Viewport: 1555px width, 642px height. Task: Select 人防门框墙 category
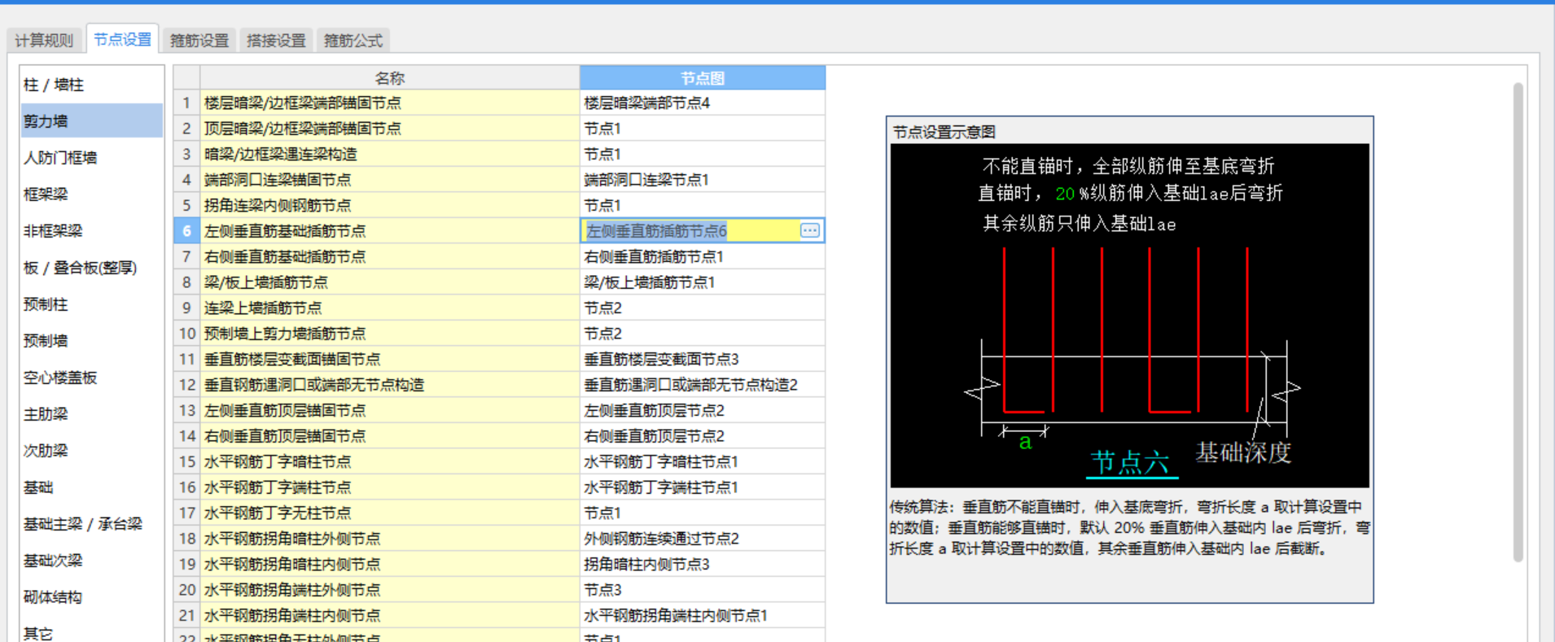pyautogui.click(x=91, y=158)
